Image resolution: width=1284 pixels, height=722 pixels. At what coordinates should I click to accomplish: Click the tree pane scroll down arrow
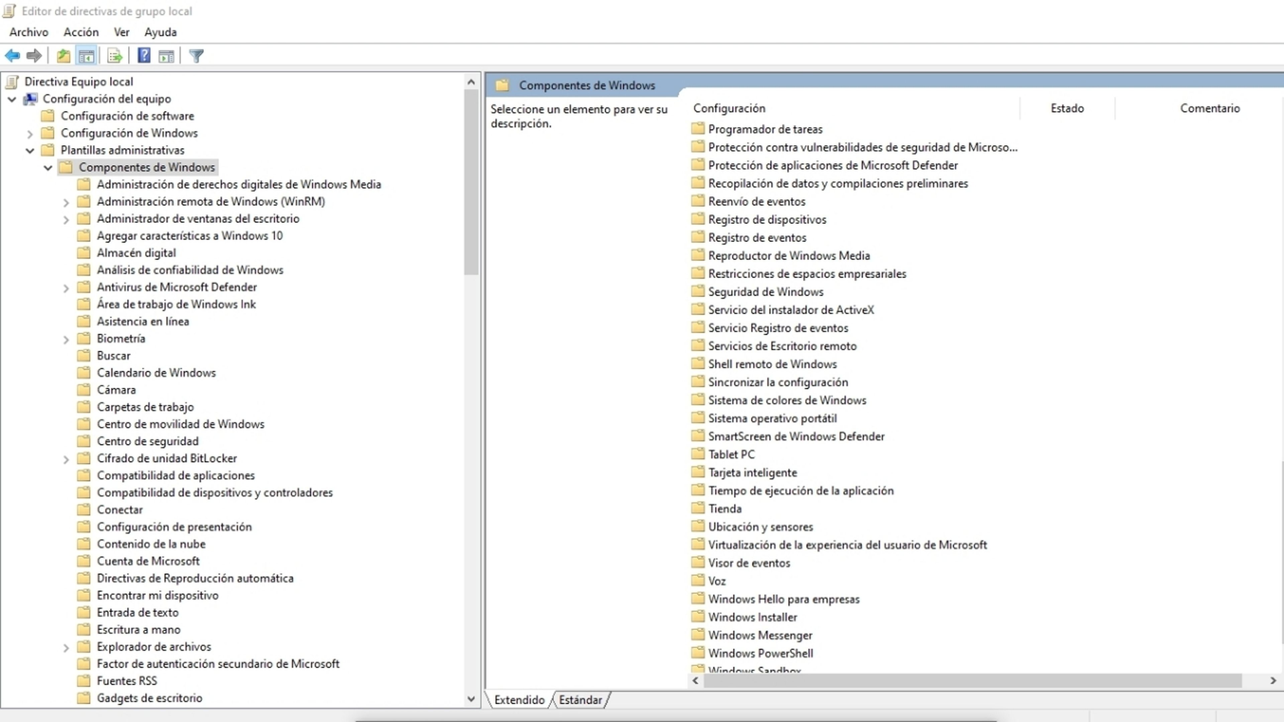coord(471,699)
